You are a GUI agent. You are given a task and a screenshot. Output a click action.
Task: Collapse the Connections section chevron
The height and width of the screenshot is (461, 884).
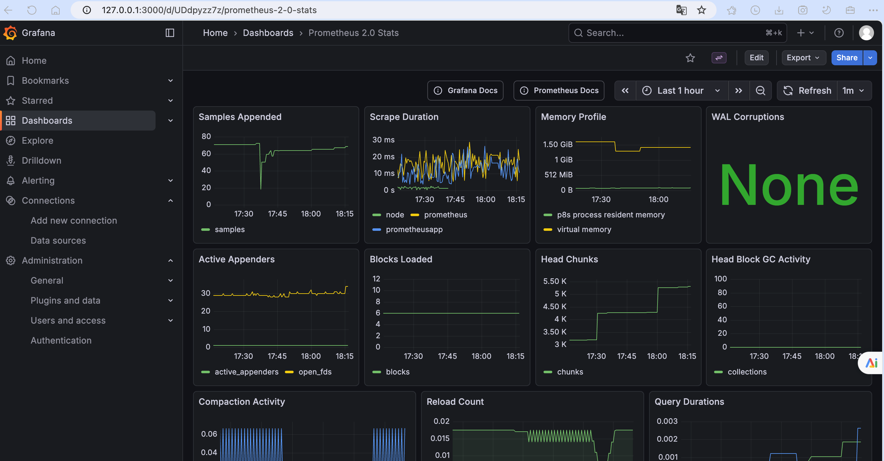point(171,201)
